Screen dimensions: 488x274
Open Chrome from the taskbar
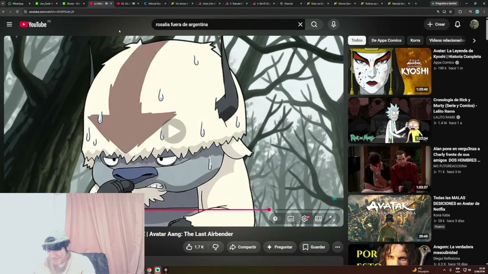click(149, 270)
